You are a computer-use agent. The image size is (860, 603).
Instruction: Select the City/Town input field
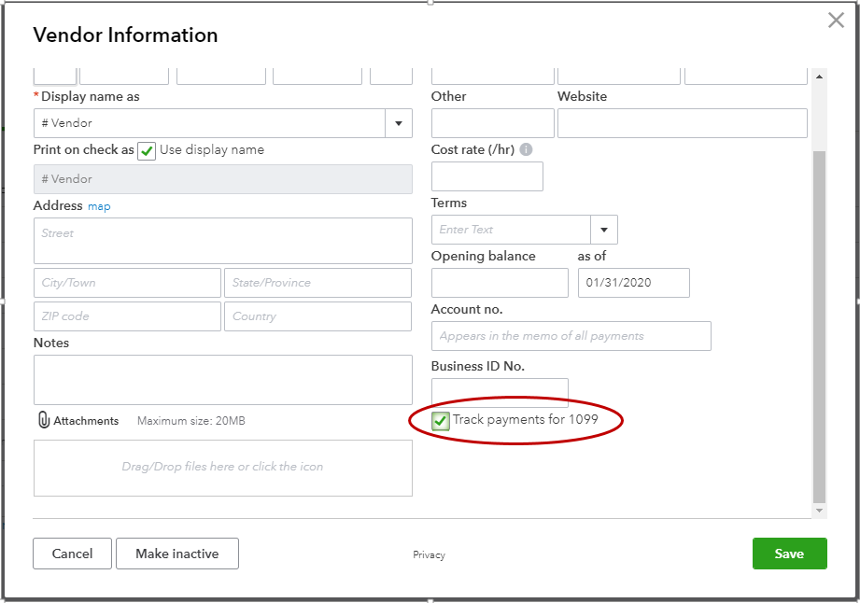pyautogui.click(x=127, y=283)
